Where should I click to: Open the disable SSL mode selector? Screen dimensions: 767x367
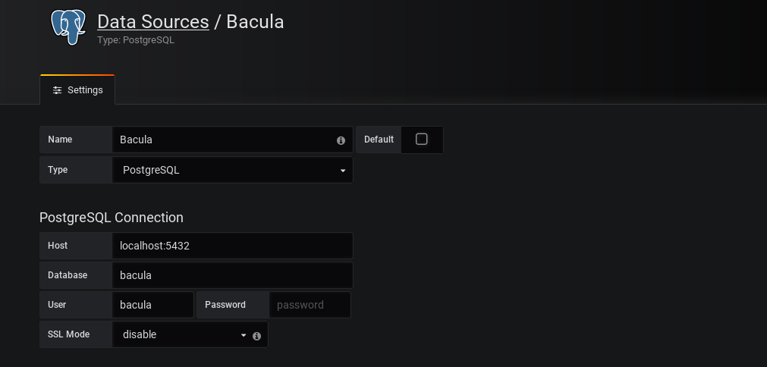tap(181, 334)
